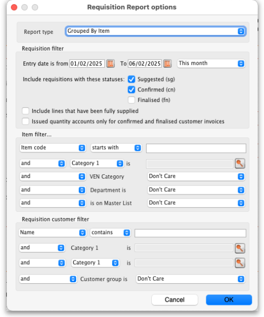Open calendar picker for entry from date

pos(111,63)
